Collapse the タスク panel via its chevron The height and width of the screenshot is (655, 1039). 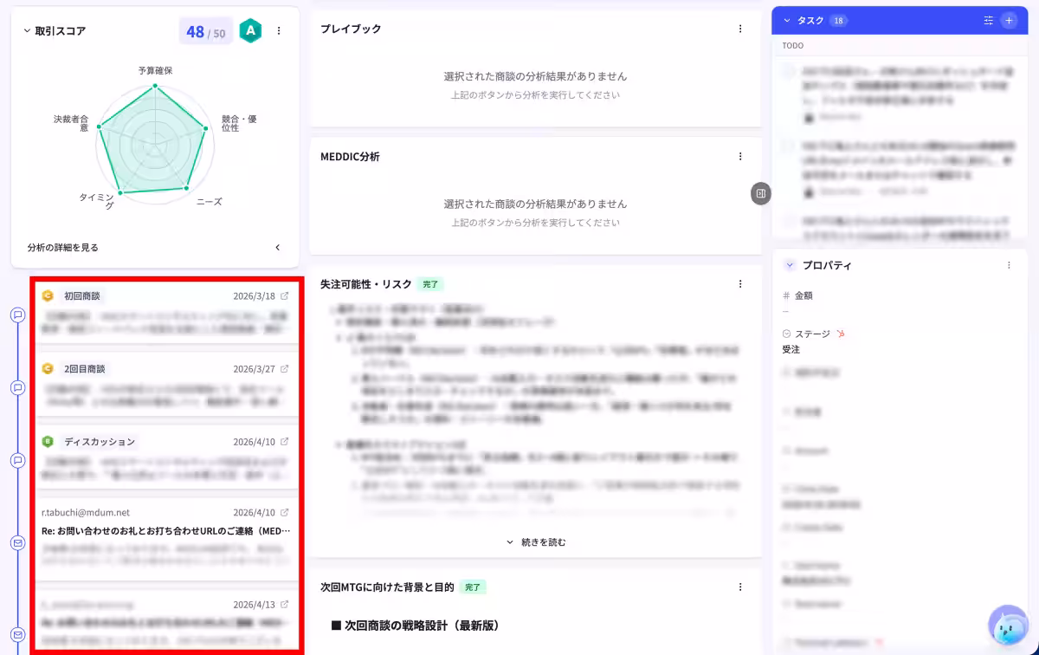[x=787, y=21]
